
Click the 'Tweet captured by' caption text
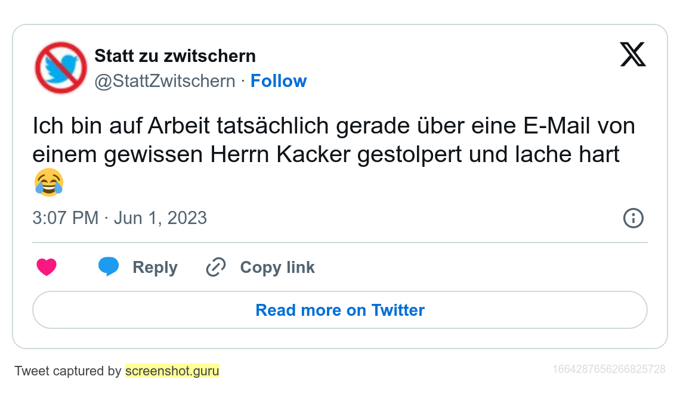(67, 371)
